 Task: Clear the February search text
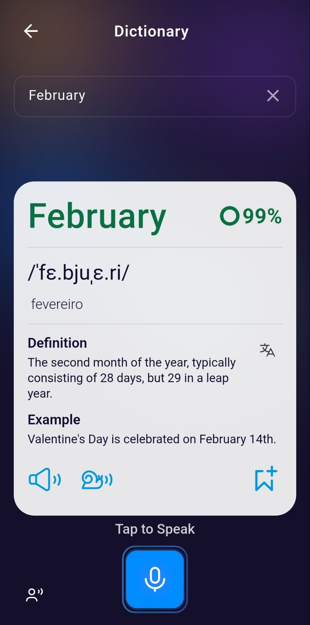tap(273, 96)
